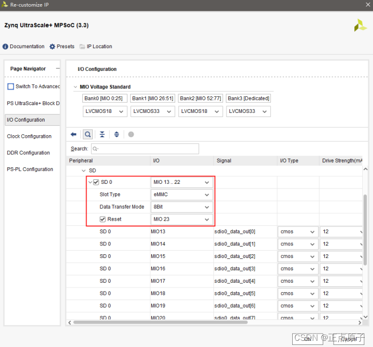Toggle the search magnifier toolbar icon
373x347 pixels.
point(88,135)
